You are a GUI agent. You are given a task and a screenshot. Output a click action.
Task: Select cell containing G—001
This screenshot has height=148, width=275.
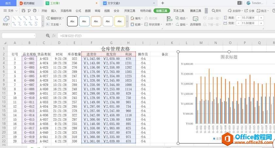click(x=29, y=59)
